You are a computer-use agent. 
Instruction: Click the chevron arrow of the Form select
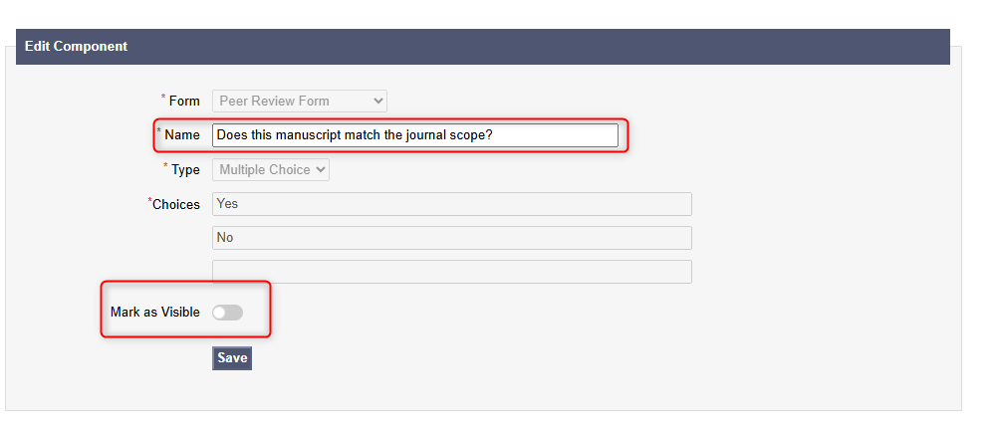(377, 101)
